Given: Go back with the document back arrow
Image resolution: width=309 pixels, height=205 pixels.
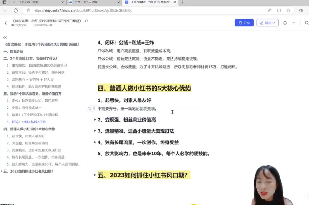Looking at the screenshot, I should pyautogui.click(x=6, y=23).
